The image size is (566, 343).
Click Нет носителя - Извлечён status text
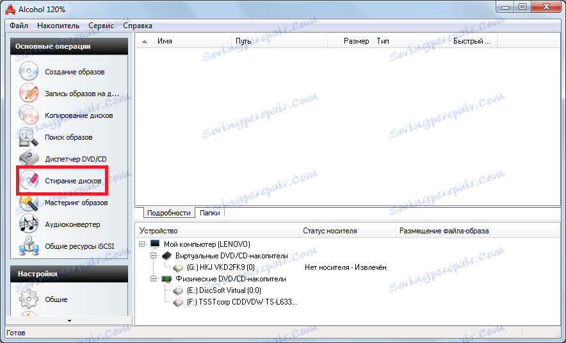(346, 267)
